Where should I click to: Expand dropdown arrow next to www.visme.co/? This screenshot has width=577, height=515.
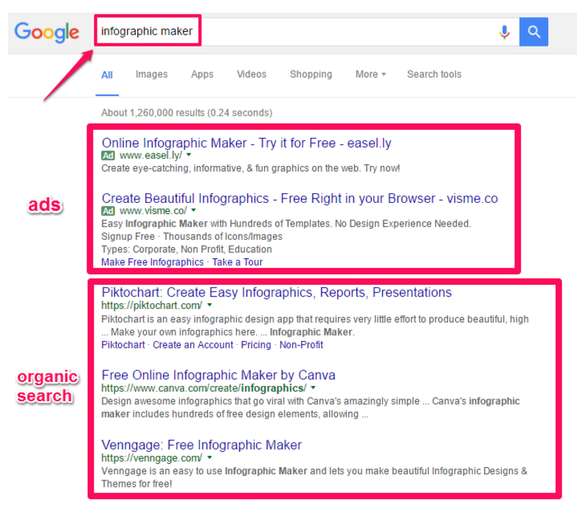[x=193, y=210]
